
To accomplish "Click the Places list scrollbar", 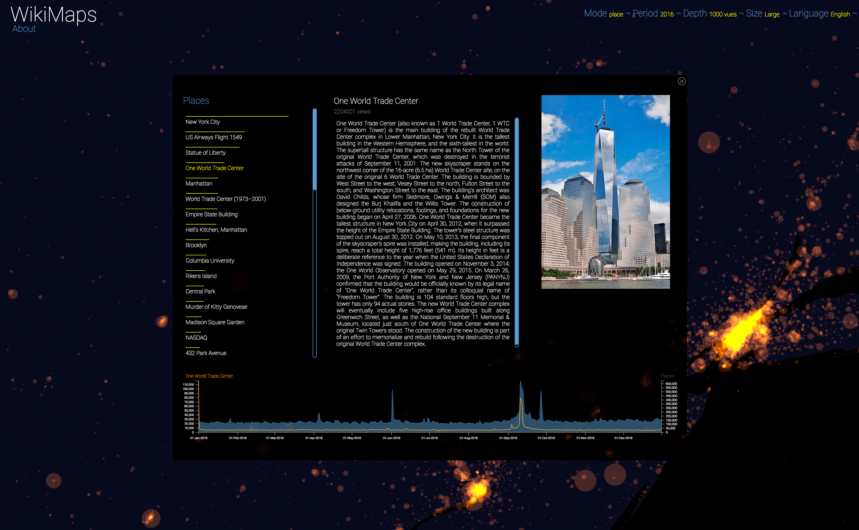I will click(315, 233).
